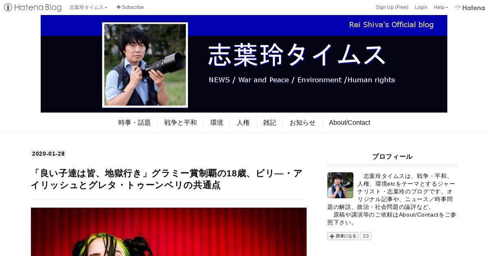
Task: Expand the Help dropdown menu
Action: tap(441, 7)
